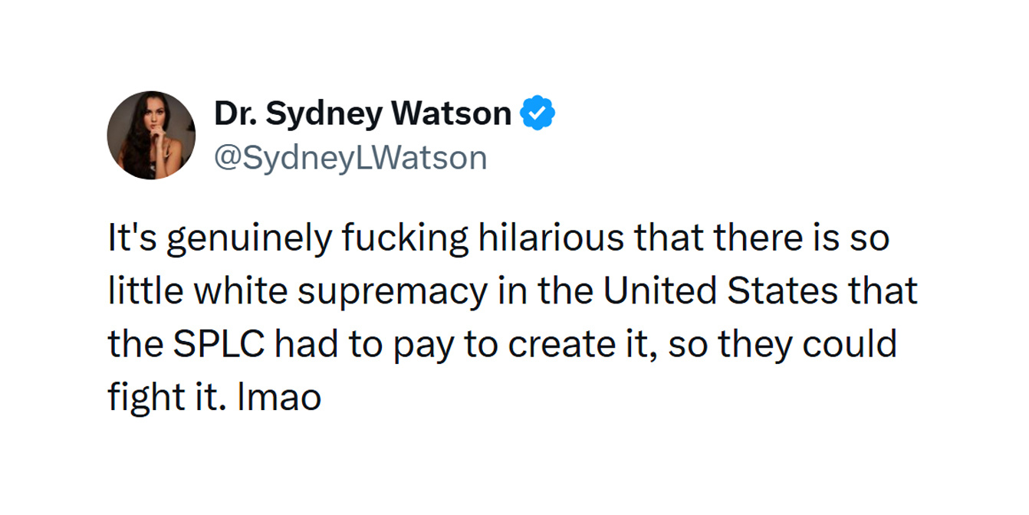Click the blue verified checkmark badge

click(538, 114)
